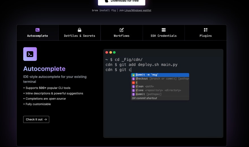Click the purple icon next to checkout suggestion
This screenshot has width=249, height=147.
pos(133,79)
